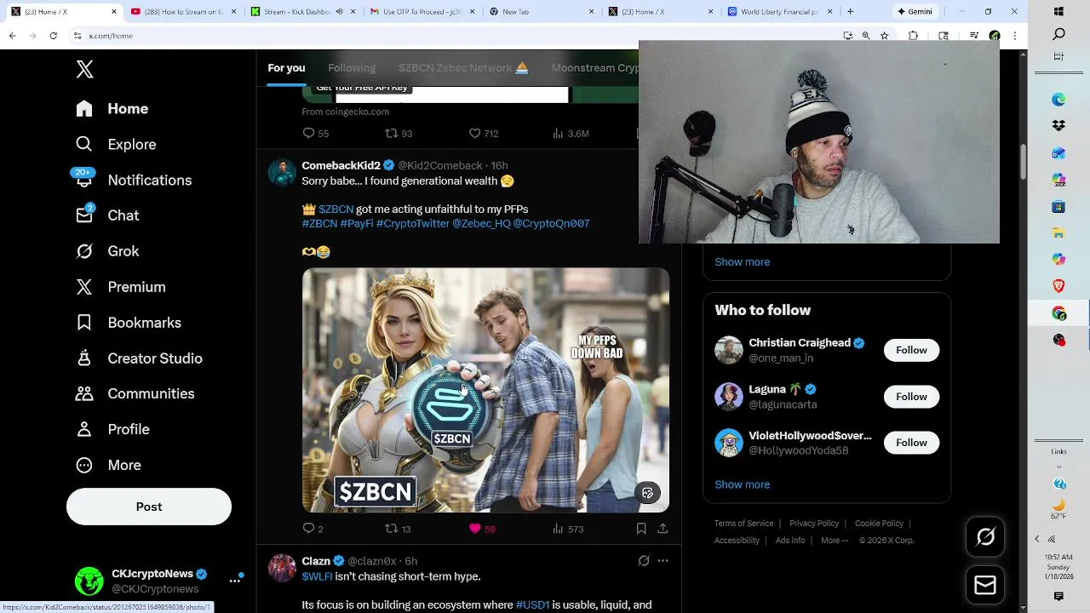Expand the taskbar Links chevron
The height and width of the screenshot is (613, 1090).
(x=1058, y=467)
